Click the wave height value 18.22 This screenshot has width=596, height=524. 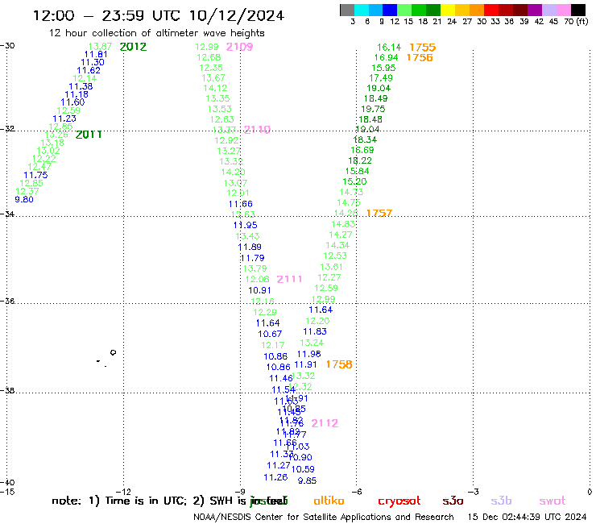pos(360,160)
